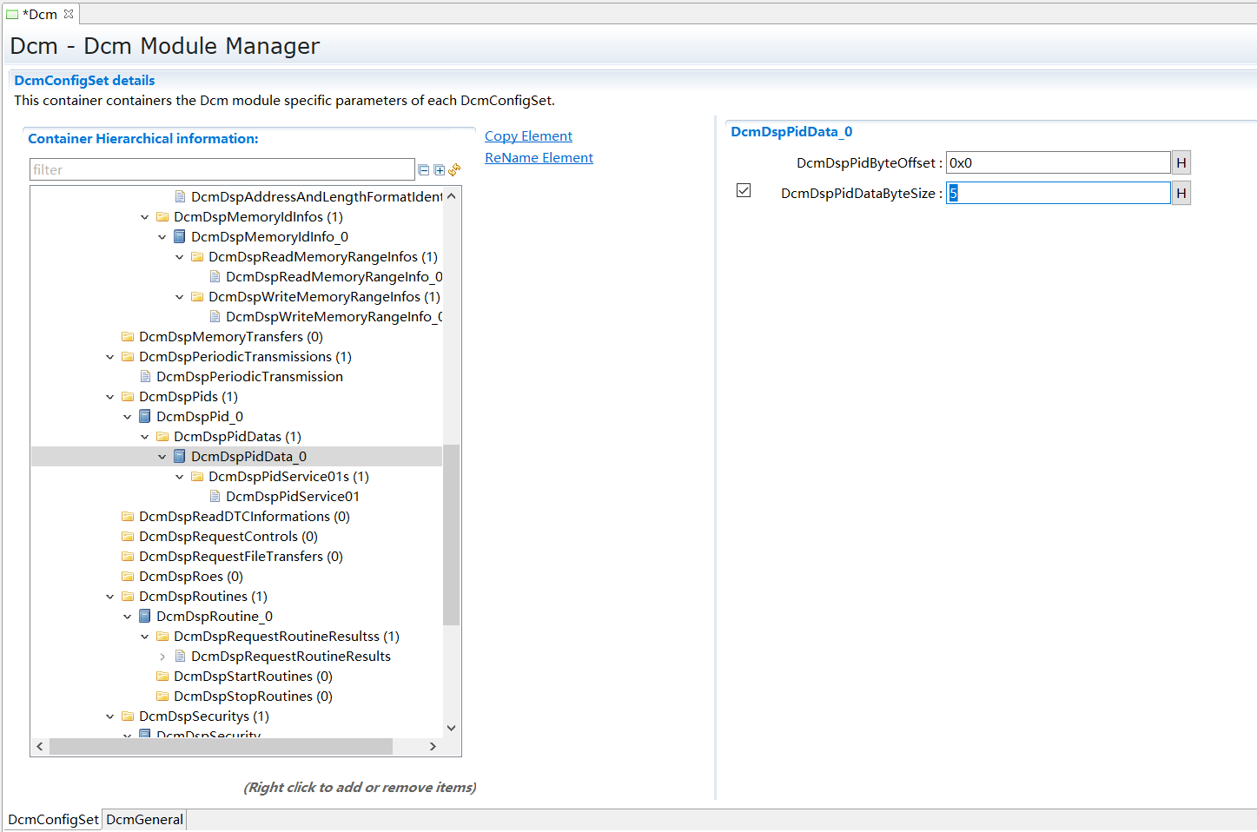Click into the tree filter field

point(222,170)
